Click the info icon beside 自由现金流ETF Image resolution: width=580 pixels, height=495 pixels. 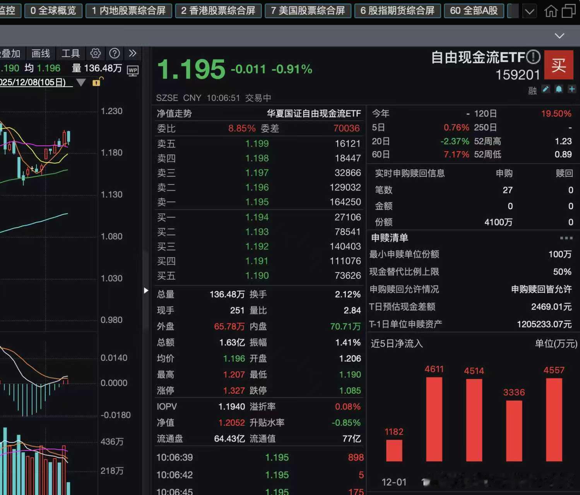pyautogui.click(x=533, y=57)
